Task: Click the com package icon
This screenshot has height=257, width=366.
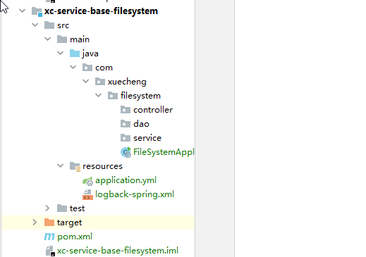Action: click(87, 68)
